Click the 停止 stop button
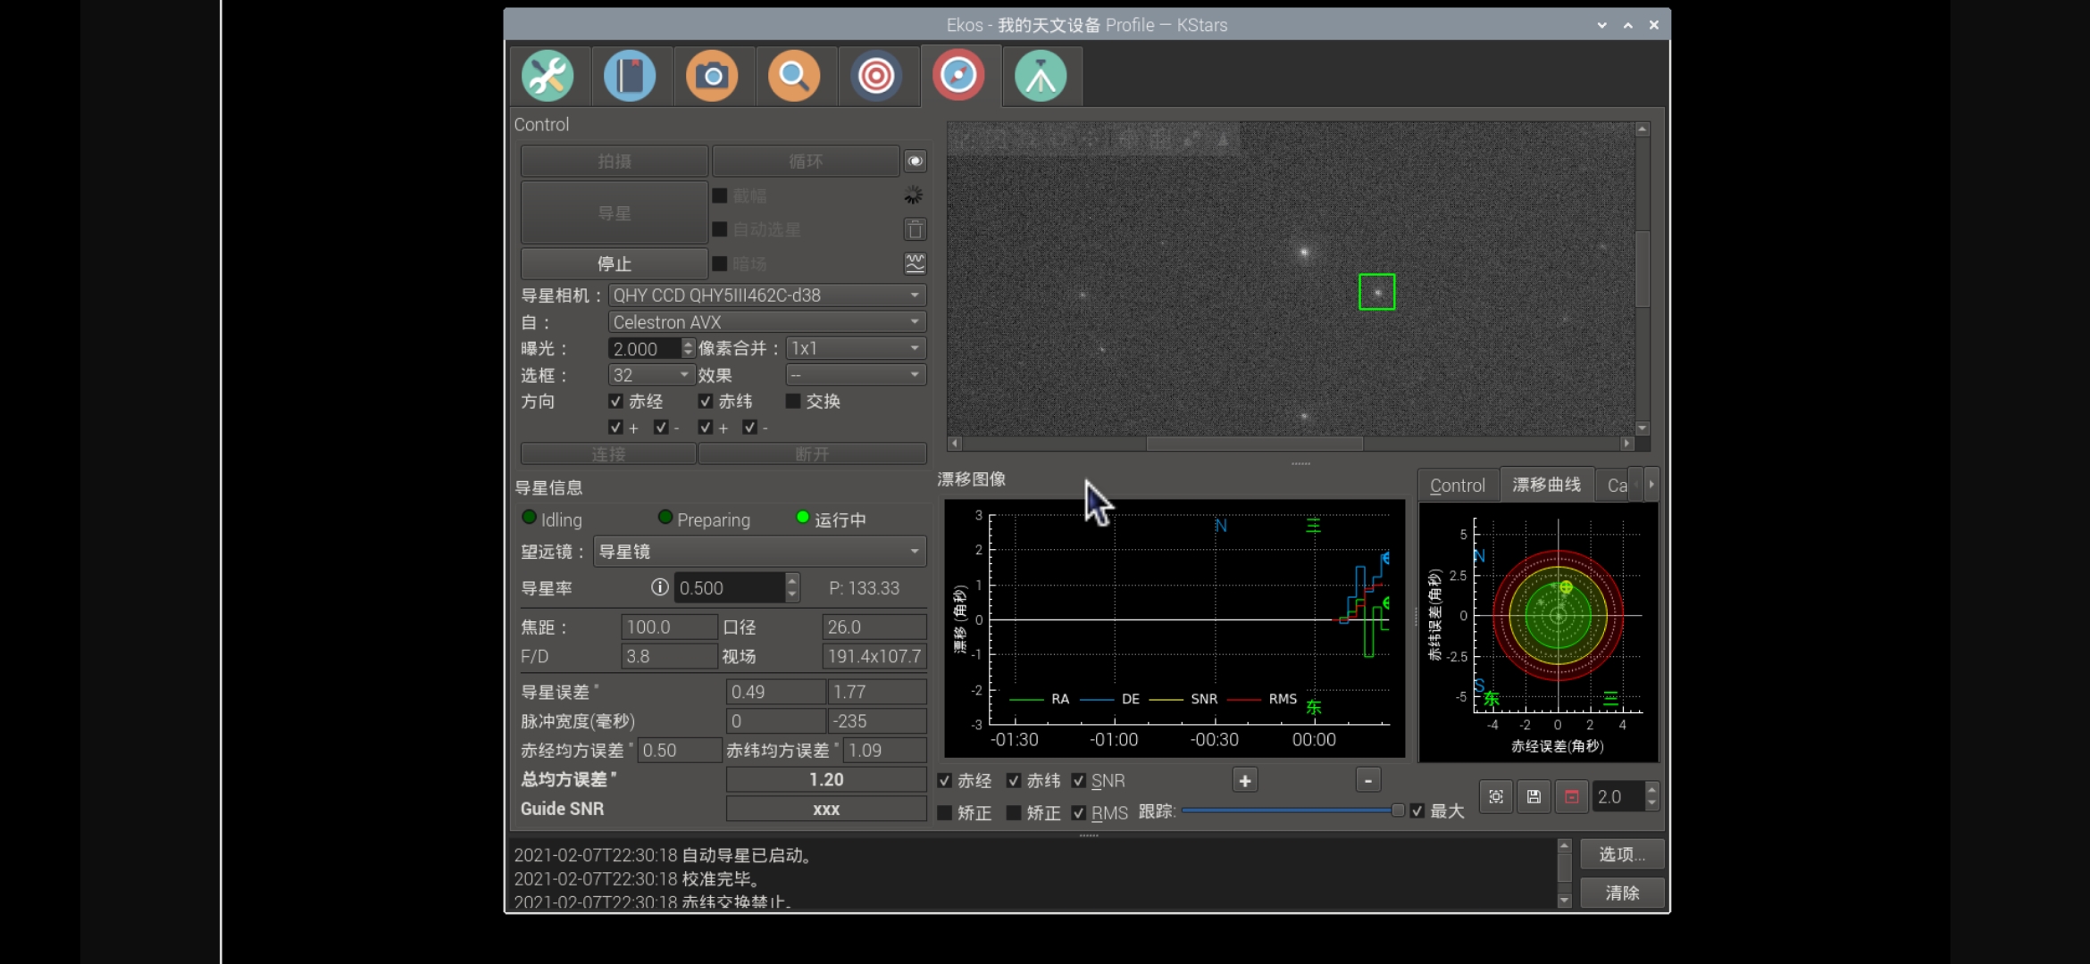This screenshot has height=964, width=2090. [x=614, y=264]
